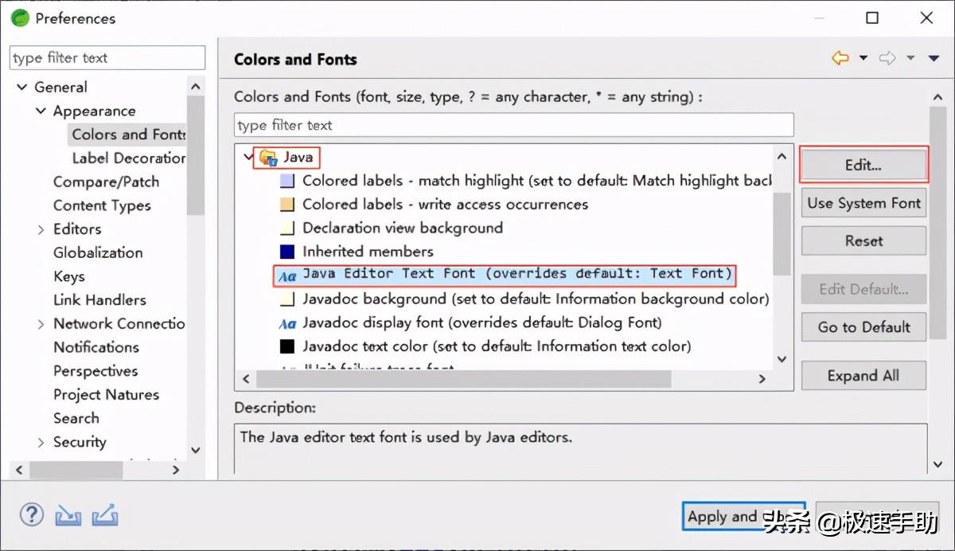The image size is (955, 551).
Task: Click the Help question mark icon
Action: tap(32, 515)
